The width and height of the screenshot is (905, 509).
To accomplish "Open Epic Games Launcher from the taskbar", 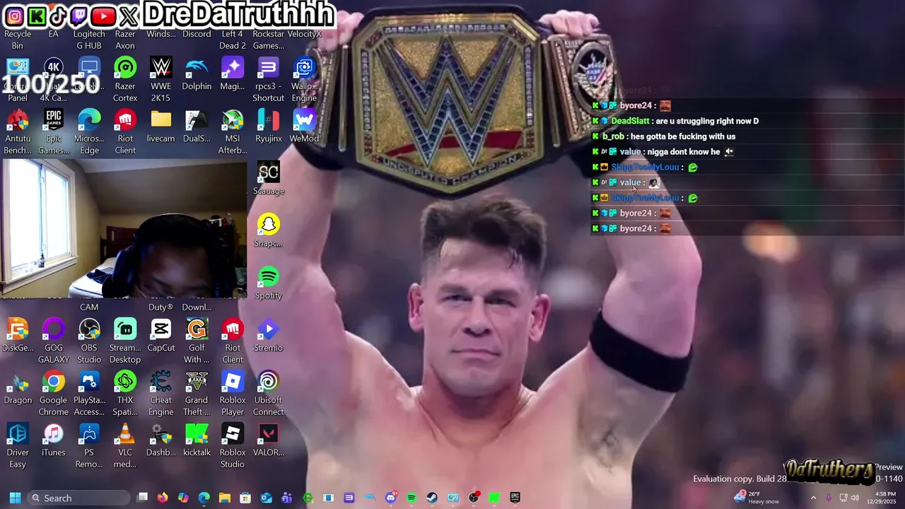I will (515, 498).
